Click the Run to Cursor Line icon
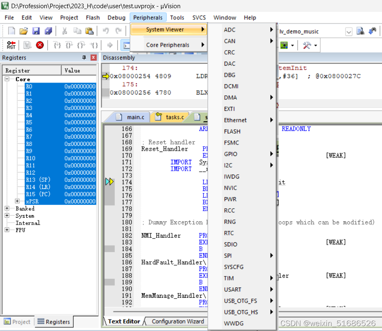The height and width of the screenshot is (331, 382). pyautogui.click(x=94, y=45)
